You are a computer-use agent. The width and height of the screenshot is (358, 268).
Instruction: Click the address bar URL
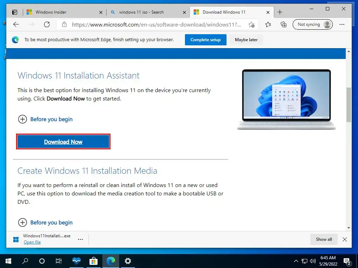pyautogui.click(x=156, y=25)
